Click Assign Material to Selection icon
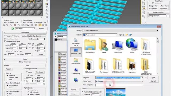The image size is (171, 96). [11, 25]
